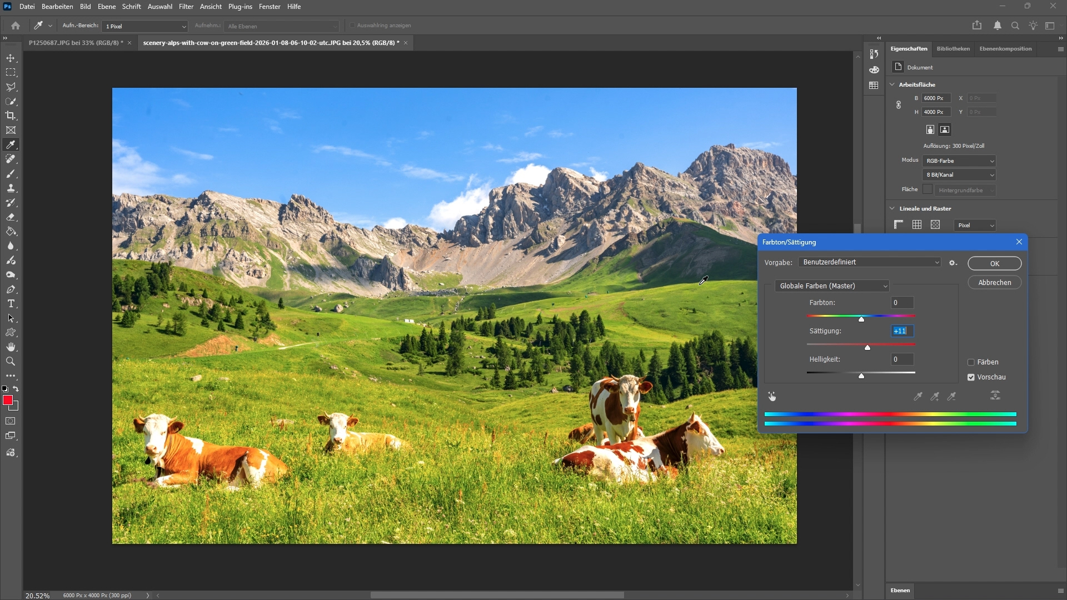1067x600 pixels.
Task: Select the Type tool
Action: (11, 304)
